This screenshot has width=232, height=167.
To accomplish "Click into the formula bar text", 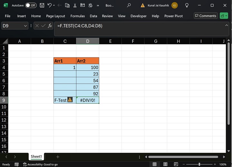I will click(80, 26).
